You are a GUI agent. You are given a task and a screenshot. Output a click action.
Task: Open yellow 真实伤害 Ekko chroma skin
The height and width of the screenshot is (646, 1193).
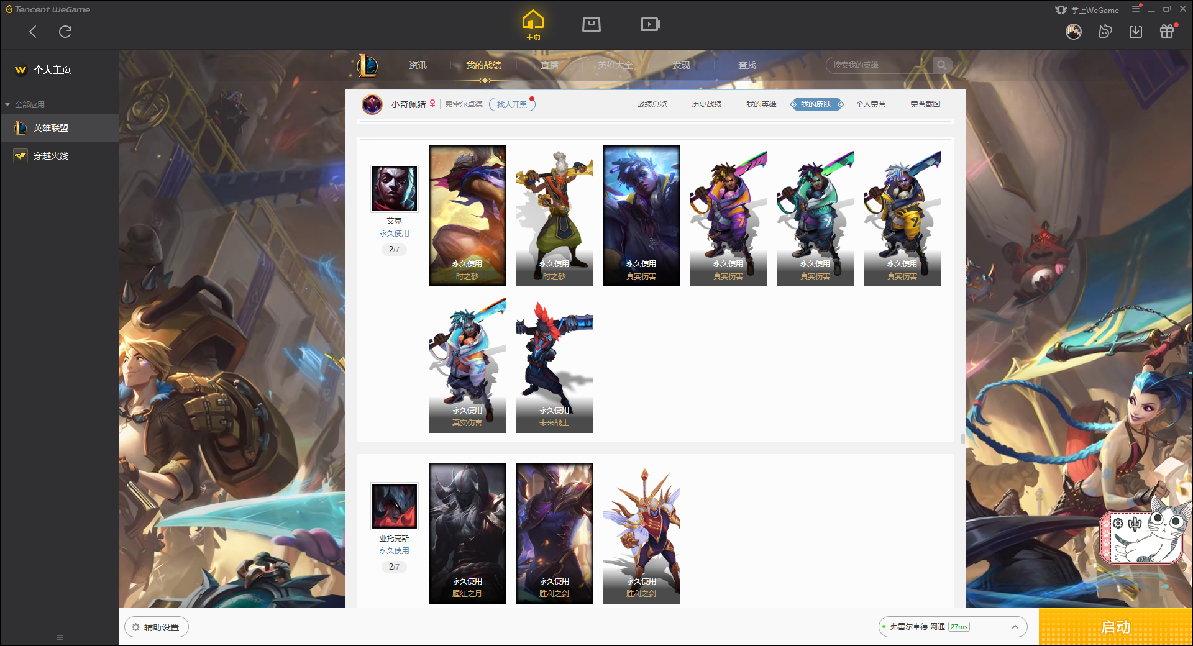point(902,216)
